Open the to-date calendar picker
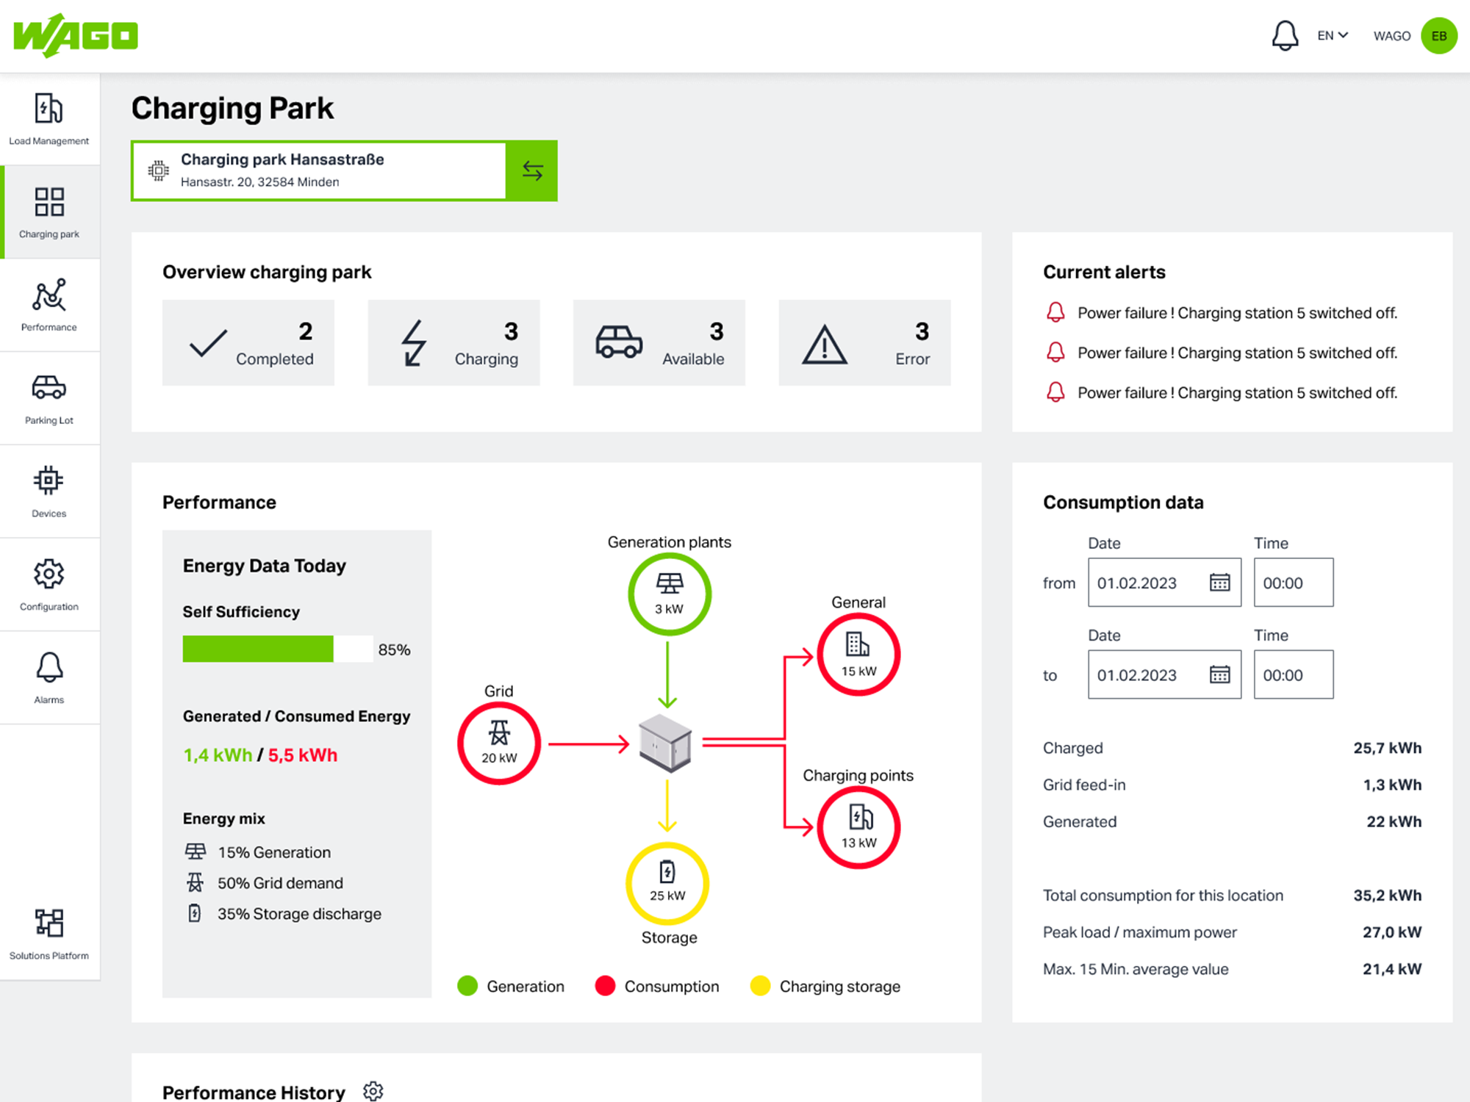The image size is (1470, 1102). coord(1219,674)
